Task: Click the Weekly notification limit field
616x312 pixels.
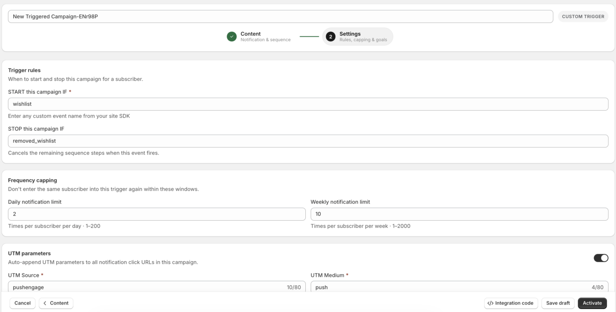Action: (x=459, y=214)
